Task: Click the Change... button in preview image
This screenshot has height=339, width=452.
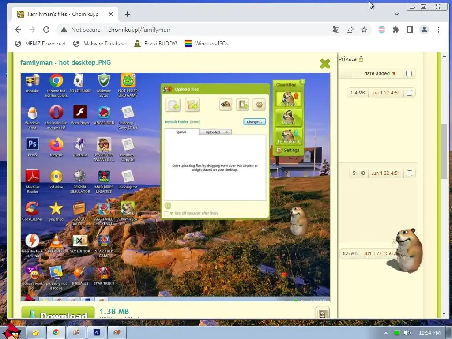Action: pyautogui.click(x=254, y=122)
